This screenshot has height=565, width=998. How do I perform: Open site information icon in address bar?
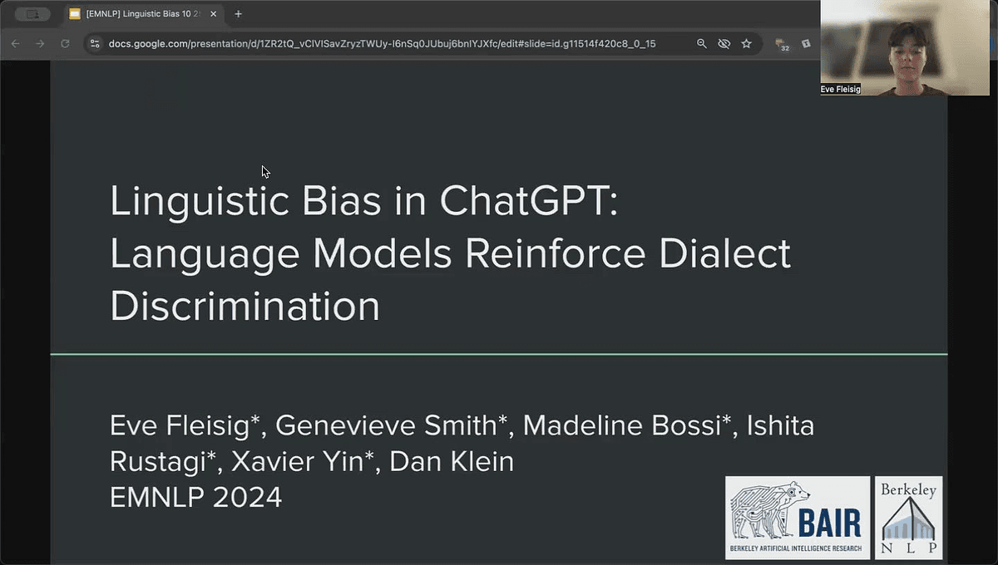click(95, 43)
